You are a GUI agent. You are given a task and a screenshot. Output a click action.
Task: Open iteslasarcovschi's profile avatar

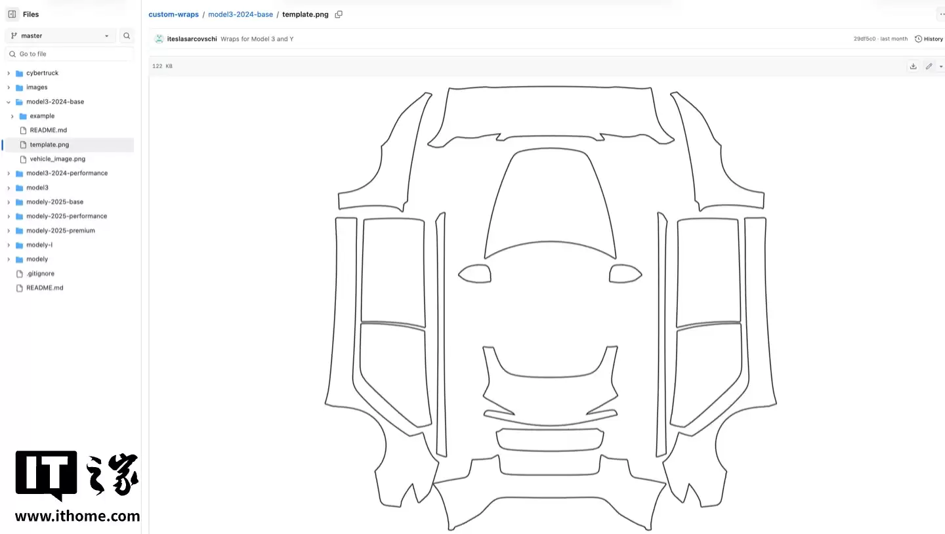pos(159,38)
